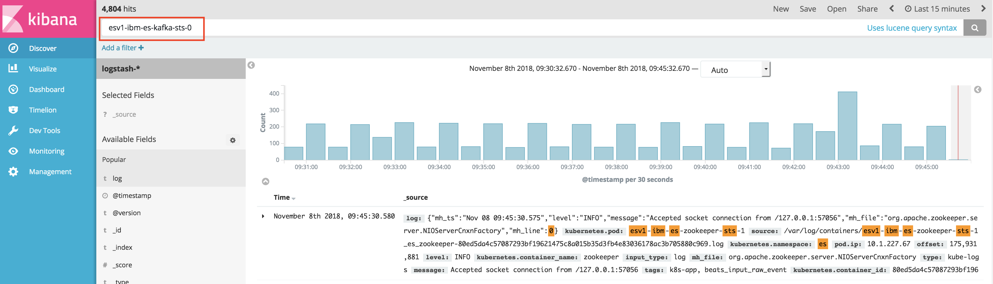Viewport: 993px width, 284px height.
Task: Open the Discover compass icon
Action: [13, 48]
